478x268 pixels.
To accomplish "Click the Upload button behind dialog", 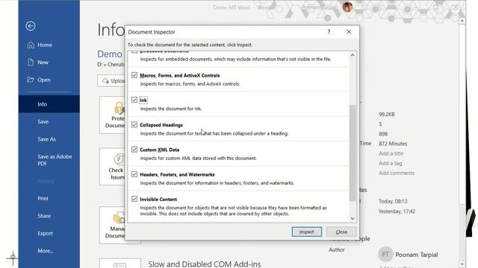I will [111, 81].
